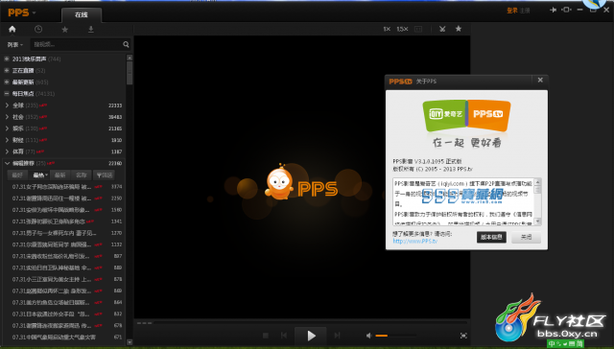Open the http://www.PPS.tv link
Image resolution: width=614 pixels, height=349 pixels.
pyautogui.click(x=415, y=241)
